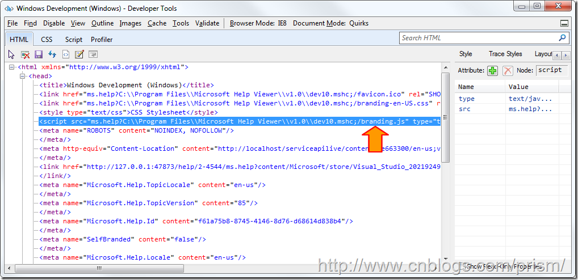The width and height of the screenshot is (578, 280).
Task: Open the Find menu
Action: [30, 23]
